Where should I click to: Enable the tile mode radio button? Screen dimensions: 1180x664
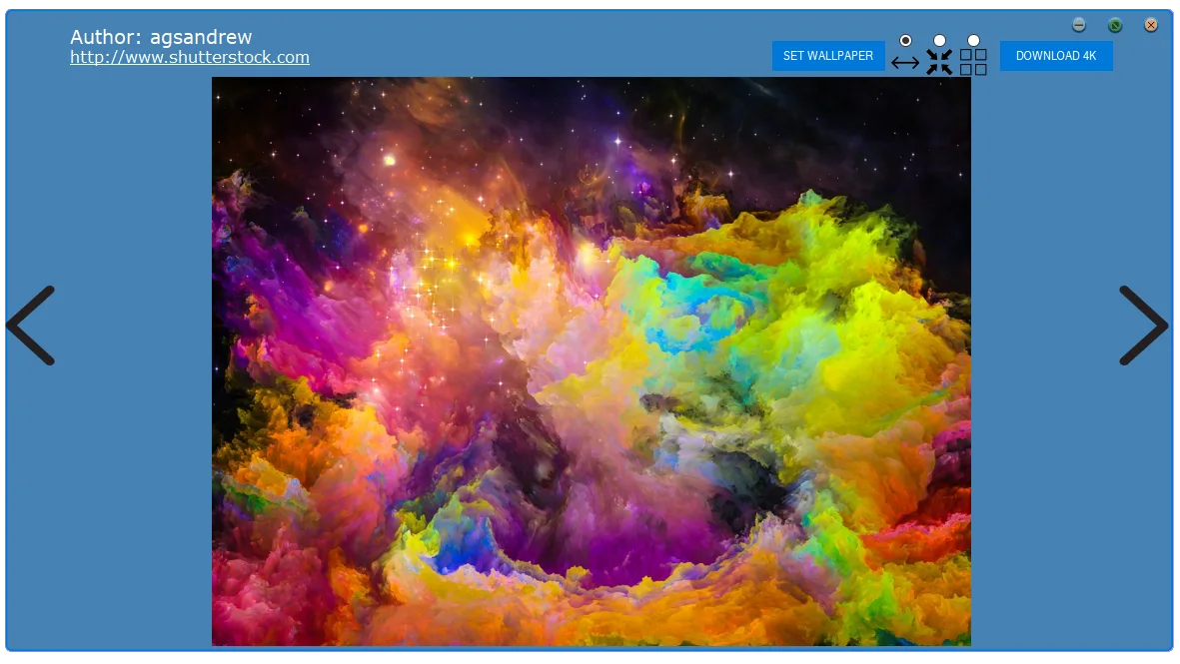click(x=973, y=40)
